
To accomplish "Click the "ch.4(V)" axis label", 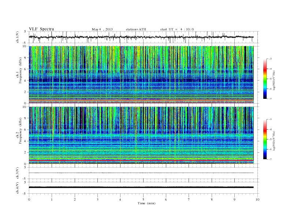I will (x=18, y=188).
